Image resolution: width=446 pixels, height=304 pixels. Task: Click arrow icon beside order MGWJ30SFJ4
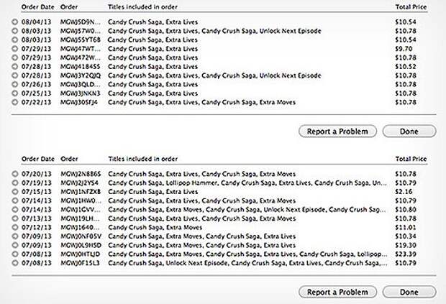pos(15,102)
